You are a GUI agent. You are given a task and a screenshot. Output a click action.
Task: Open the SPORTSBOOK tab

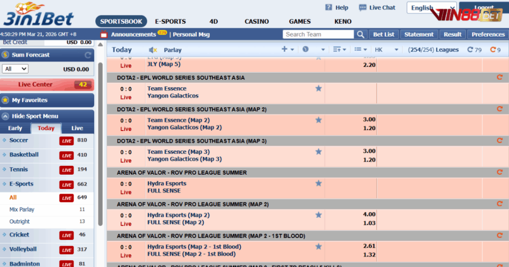(121, 21)
